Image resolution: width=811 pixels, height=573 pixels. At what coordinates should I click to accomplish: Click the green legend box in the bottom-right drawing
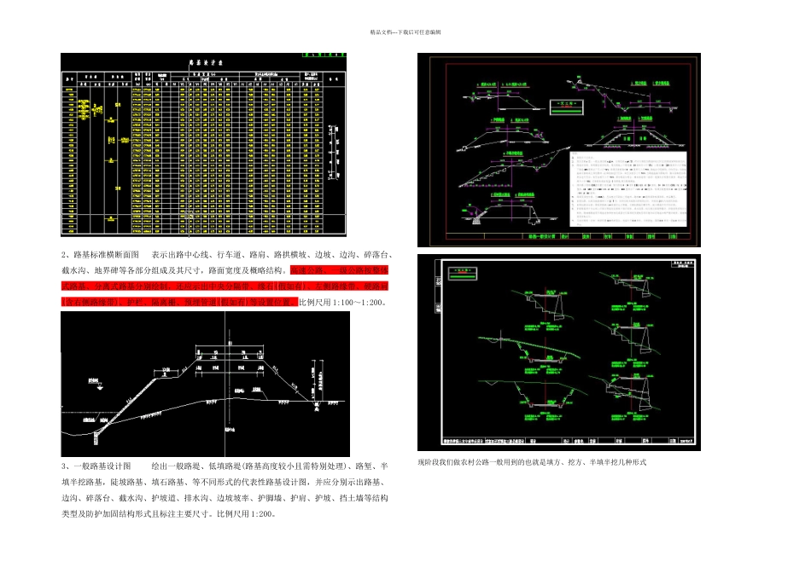(x=463, y=274)
